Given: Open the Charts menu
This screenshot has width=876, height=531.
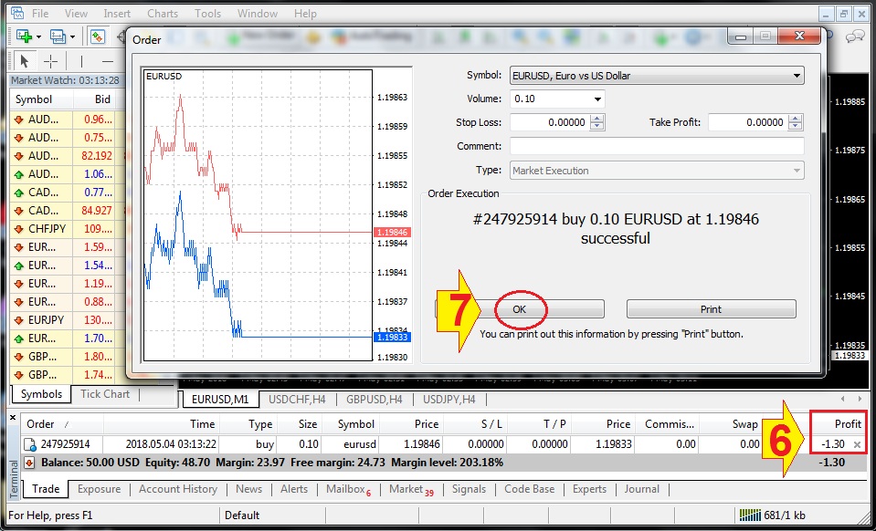Looking at the screenshot, I should point(162,13).
